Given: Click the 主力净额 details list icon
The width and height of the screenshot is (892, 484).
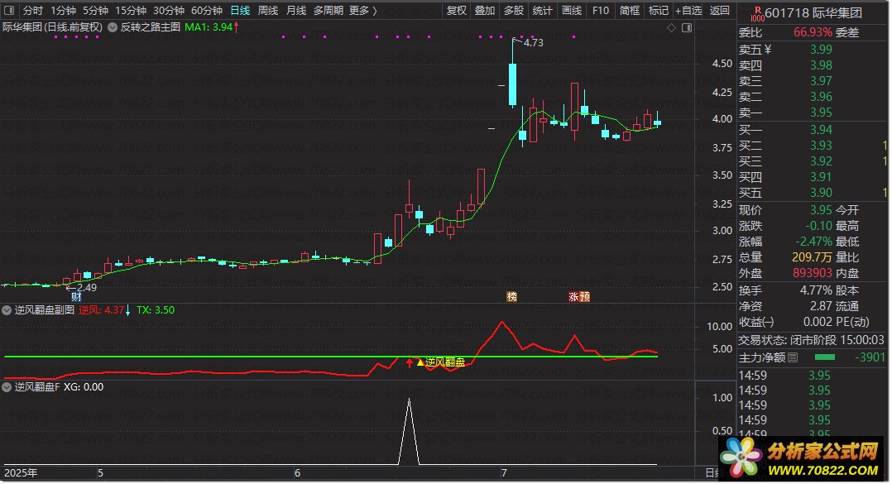Looking at the screenshot, I should pos(793,357).
